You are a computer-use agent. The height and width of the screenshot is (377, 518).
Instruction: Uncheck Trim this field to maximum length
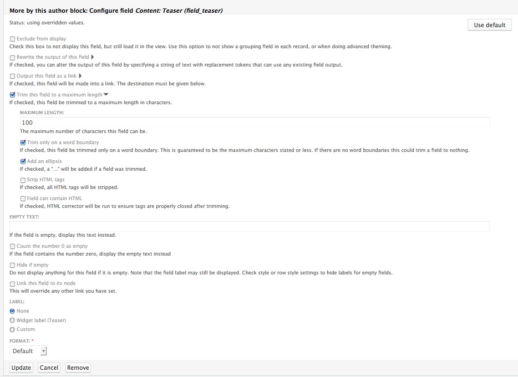pos(13,95)
